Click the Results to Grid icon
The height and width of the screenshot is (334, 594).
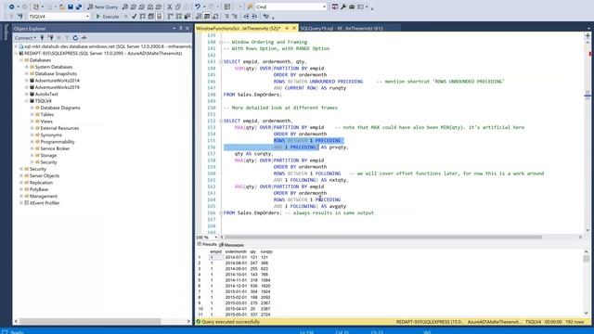pyautogui.click(x=207, y=17)
